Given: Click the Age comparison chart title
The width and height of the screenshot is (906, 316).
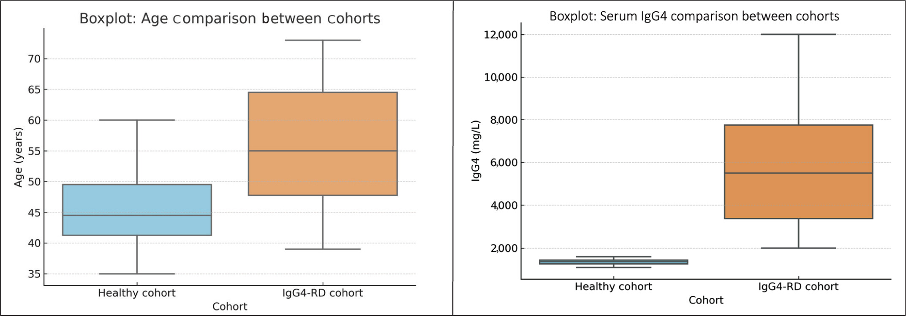Looking at the screenshot, I should [x=230, y=19].
